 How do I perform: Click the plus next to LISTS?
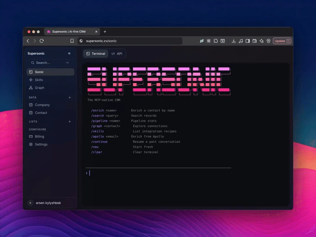tap(70, 121)
